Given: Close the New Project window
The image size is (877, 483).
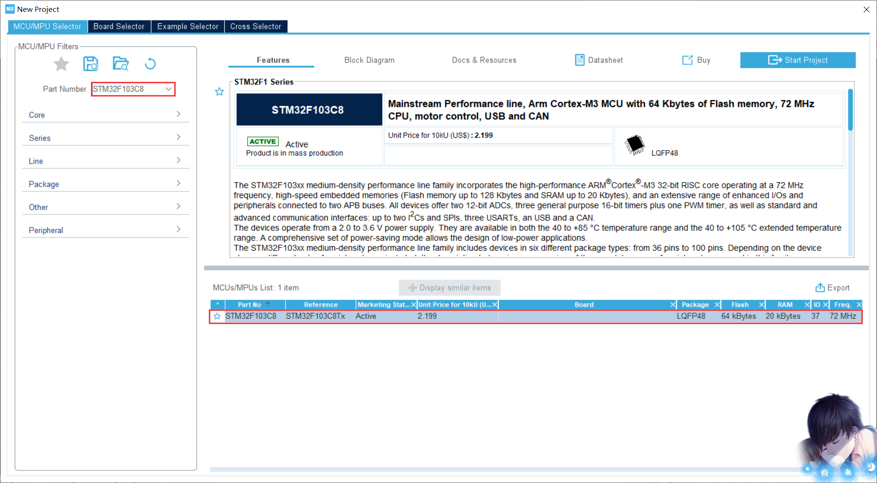Looking at the screenshot, I should [866, 9].
